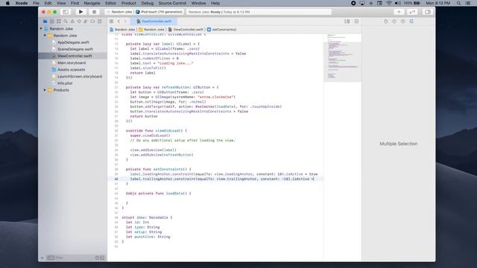
Task: Open the Symbol navigator icon
Action: pos(59,22)
